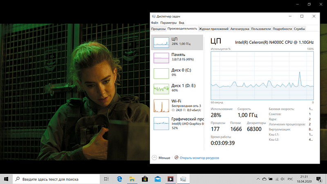Restore down the video player window
327x184 pixels.
click(309, 4)
